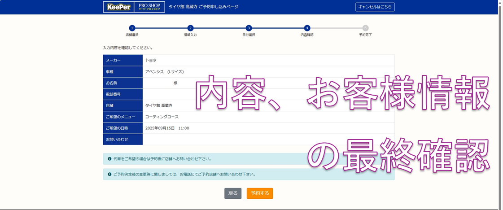Click the scrollbar up arrow

point(500,3)
